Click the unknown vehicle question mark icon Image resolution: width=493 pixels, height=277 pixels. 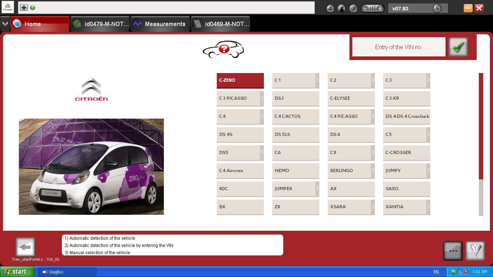pyautogui.click(x=223, y=50)
